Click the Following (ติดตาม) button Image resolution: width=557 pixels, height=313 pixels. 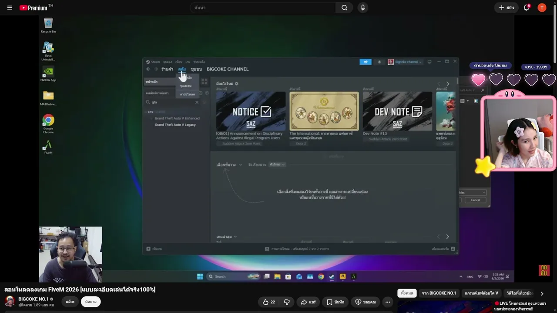[91, 302]
